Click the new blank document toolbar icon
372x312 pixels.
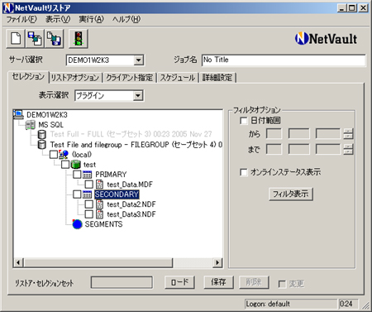16,39
